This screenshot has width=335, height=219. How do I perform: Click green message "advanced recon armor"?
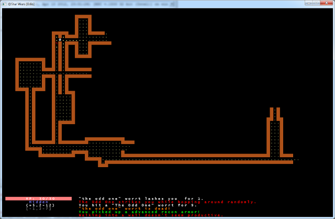pyautogui.click(x=165, y=212)
